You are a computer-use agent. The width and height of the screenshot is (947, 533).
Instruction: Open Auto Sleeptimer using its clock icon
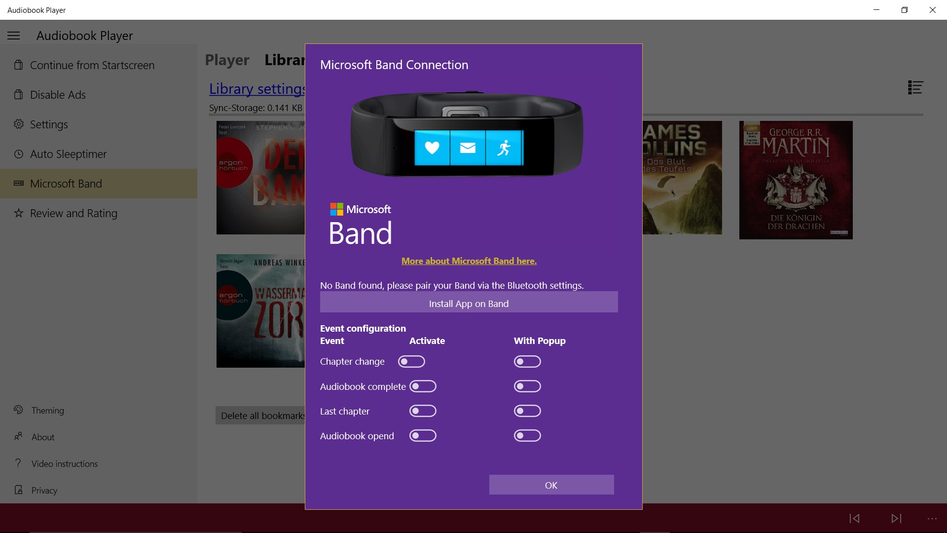tap(18, 154)
